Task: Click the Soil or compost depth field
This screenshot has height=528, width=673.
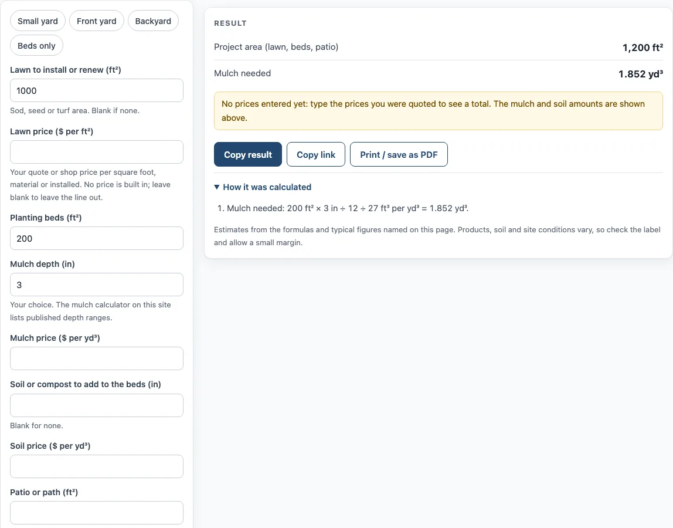Action: (x=97, y=405)
